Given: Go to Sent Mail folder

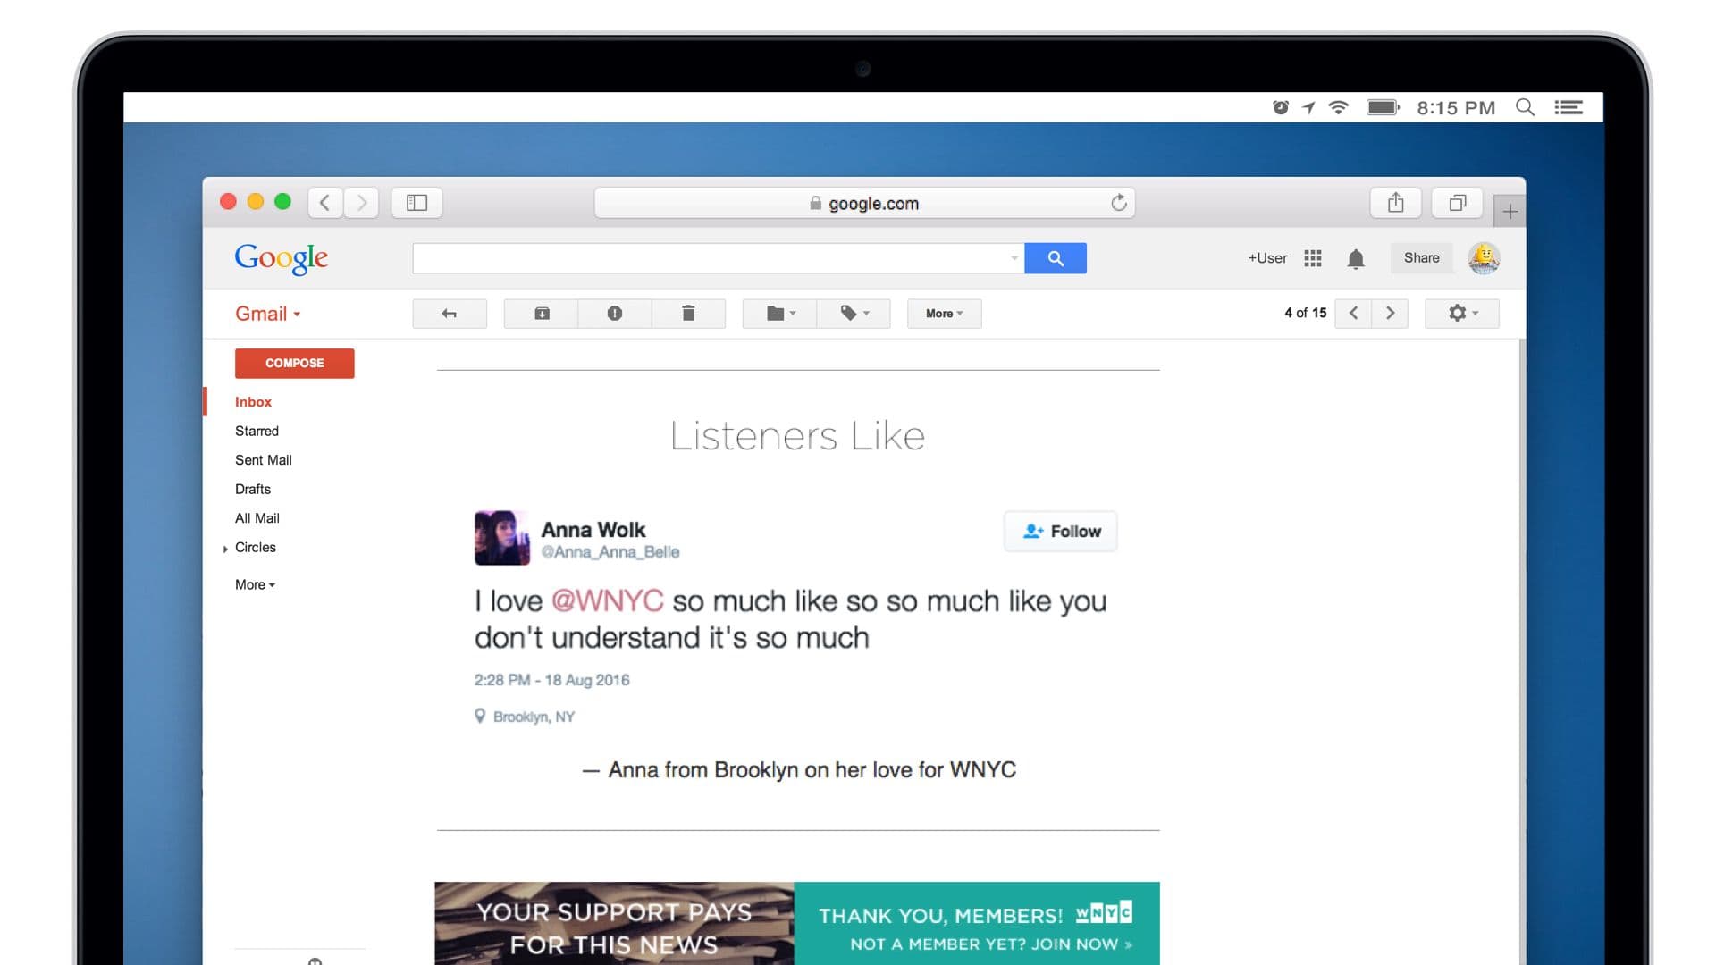Looking at the screenshot, I should click(x=263, y=460).
